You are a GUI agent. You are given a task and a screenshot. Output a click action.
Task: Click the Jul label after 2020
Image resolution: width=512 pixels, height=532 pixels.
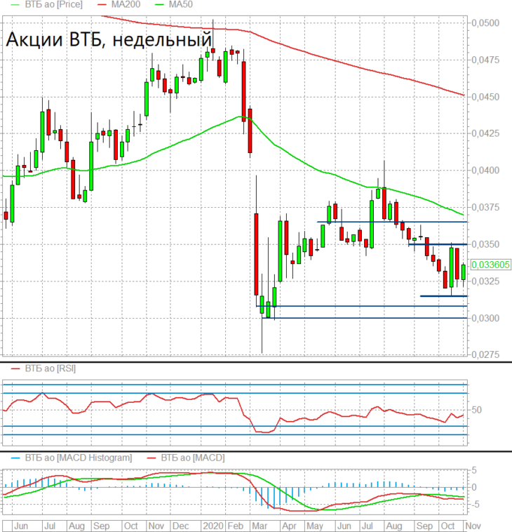coord(367,526)
